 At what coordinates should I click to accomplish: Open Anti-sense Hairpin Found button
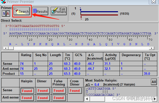(27, 98)
